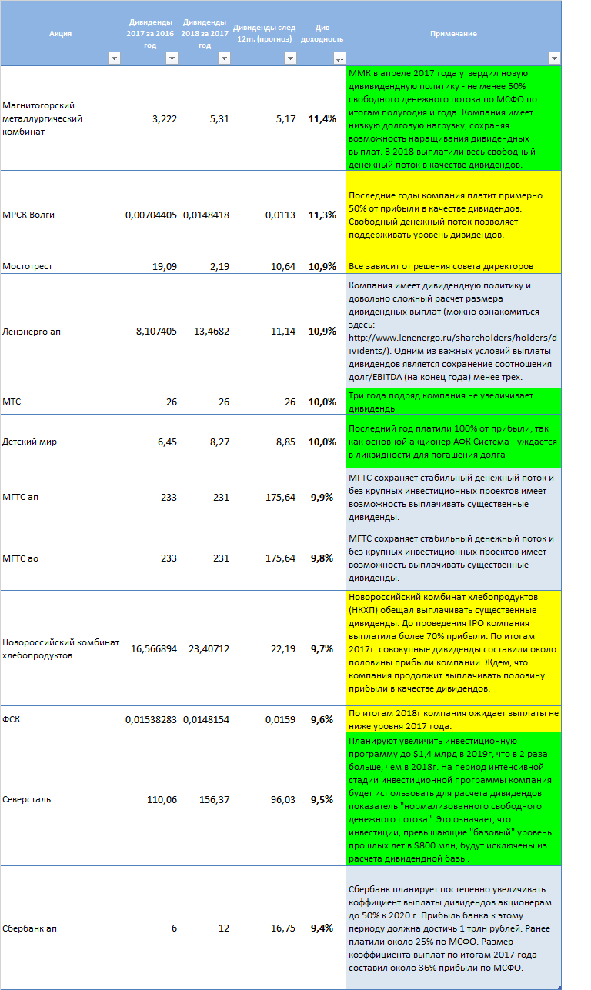Select the 9,9% yield cell

(322, 497)
